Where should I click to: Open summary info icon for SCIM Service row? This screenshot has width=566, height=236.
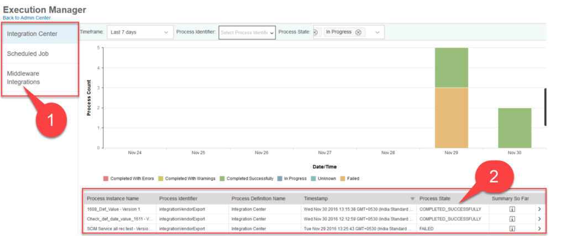512,228
